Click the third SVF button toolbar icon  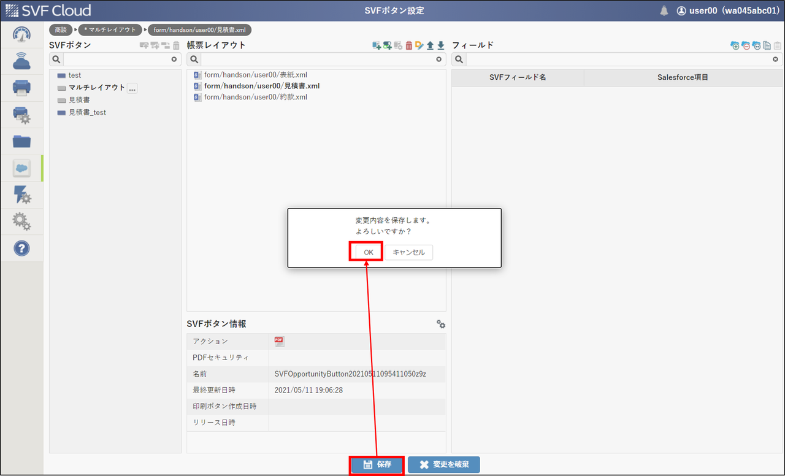pyautogui.click(x=166, y=45)
